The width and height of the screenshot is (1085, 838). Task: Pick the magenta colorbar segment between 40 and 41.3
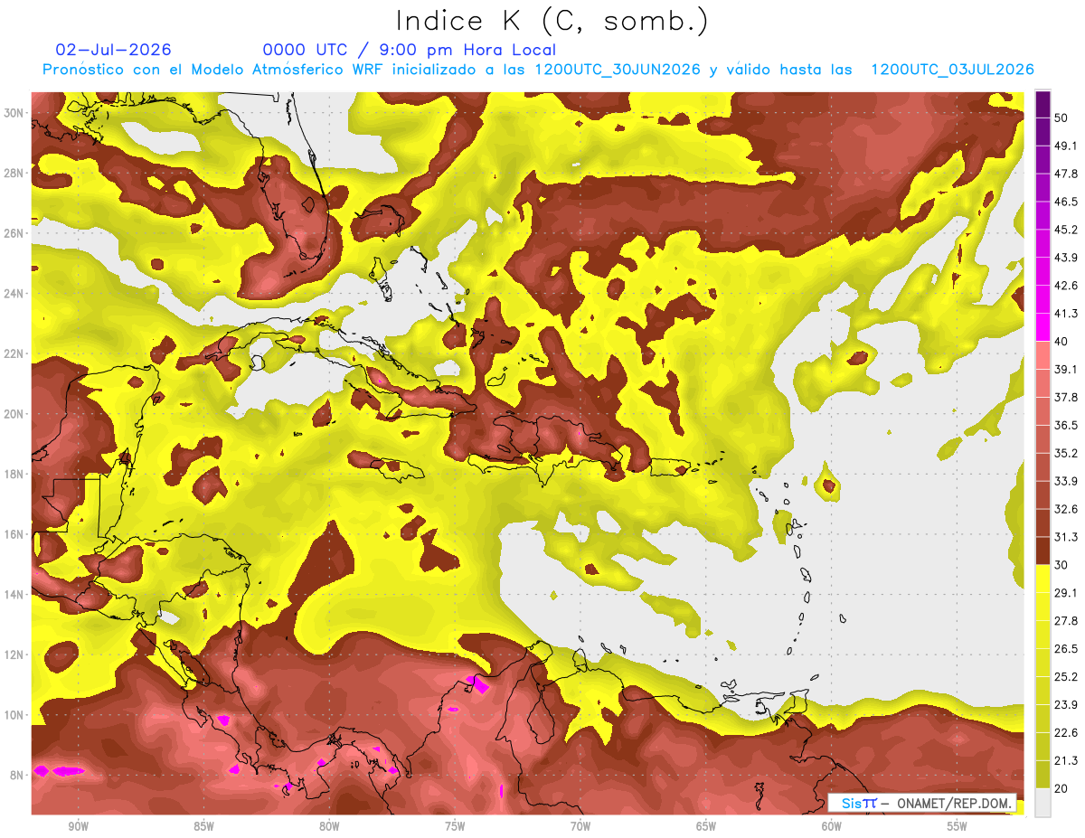click(1043, 327)
